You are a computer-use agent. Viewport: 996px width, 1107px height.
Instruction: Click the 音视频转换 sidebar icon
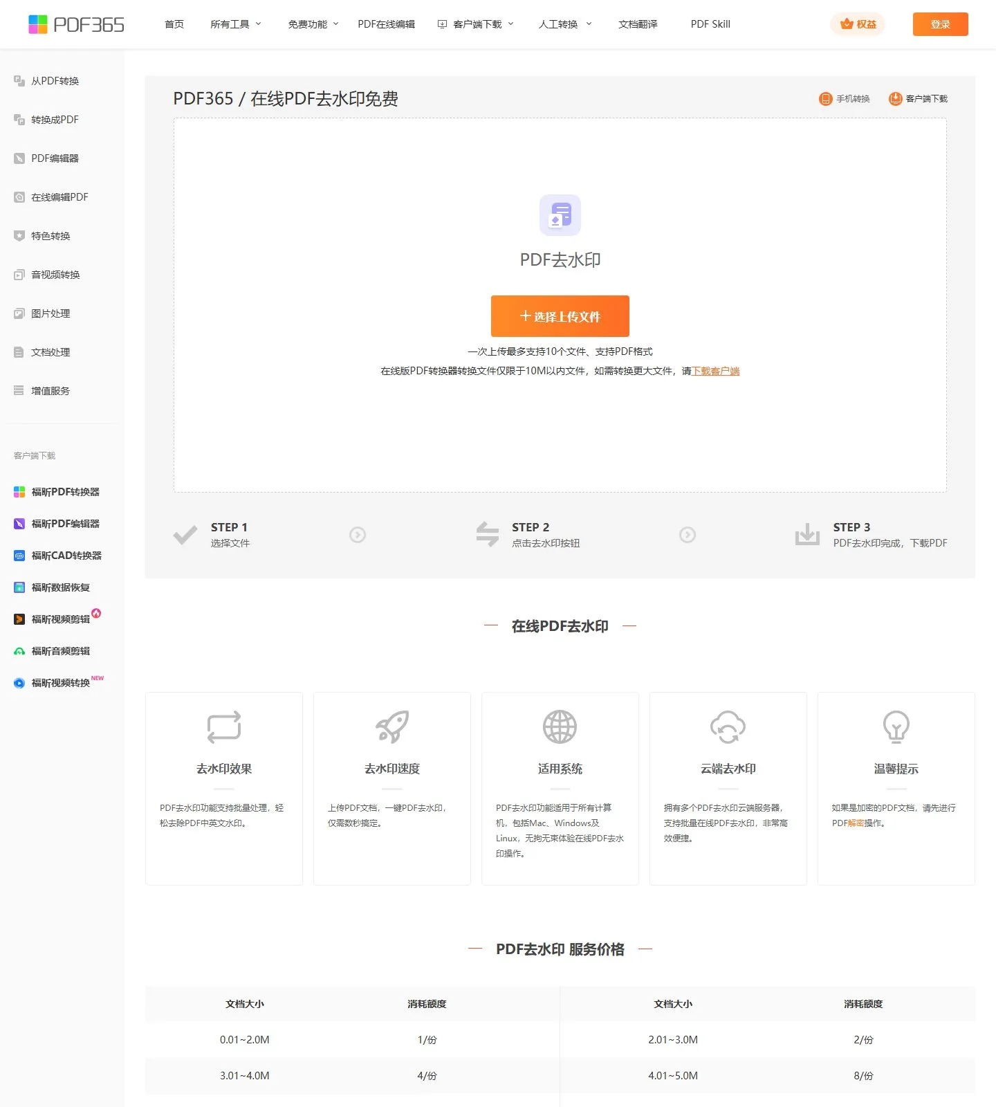(x=19, y=275)
